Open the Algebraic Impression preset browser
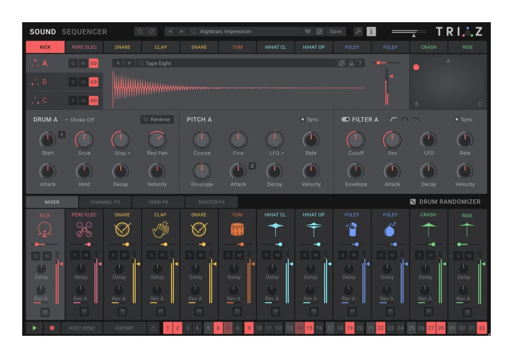The width and height of the screenshot is (513, 358). (x=245, y=31)
